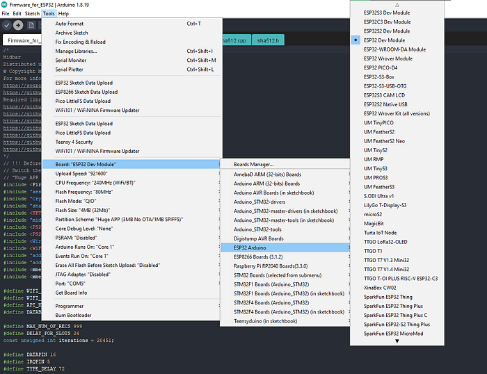
Task: Select LilyGo T-Display-S3 board
Action: pos(397,205)
